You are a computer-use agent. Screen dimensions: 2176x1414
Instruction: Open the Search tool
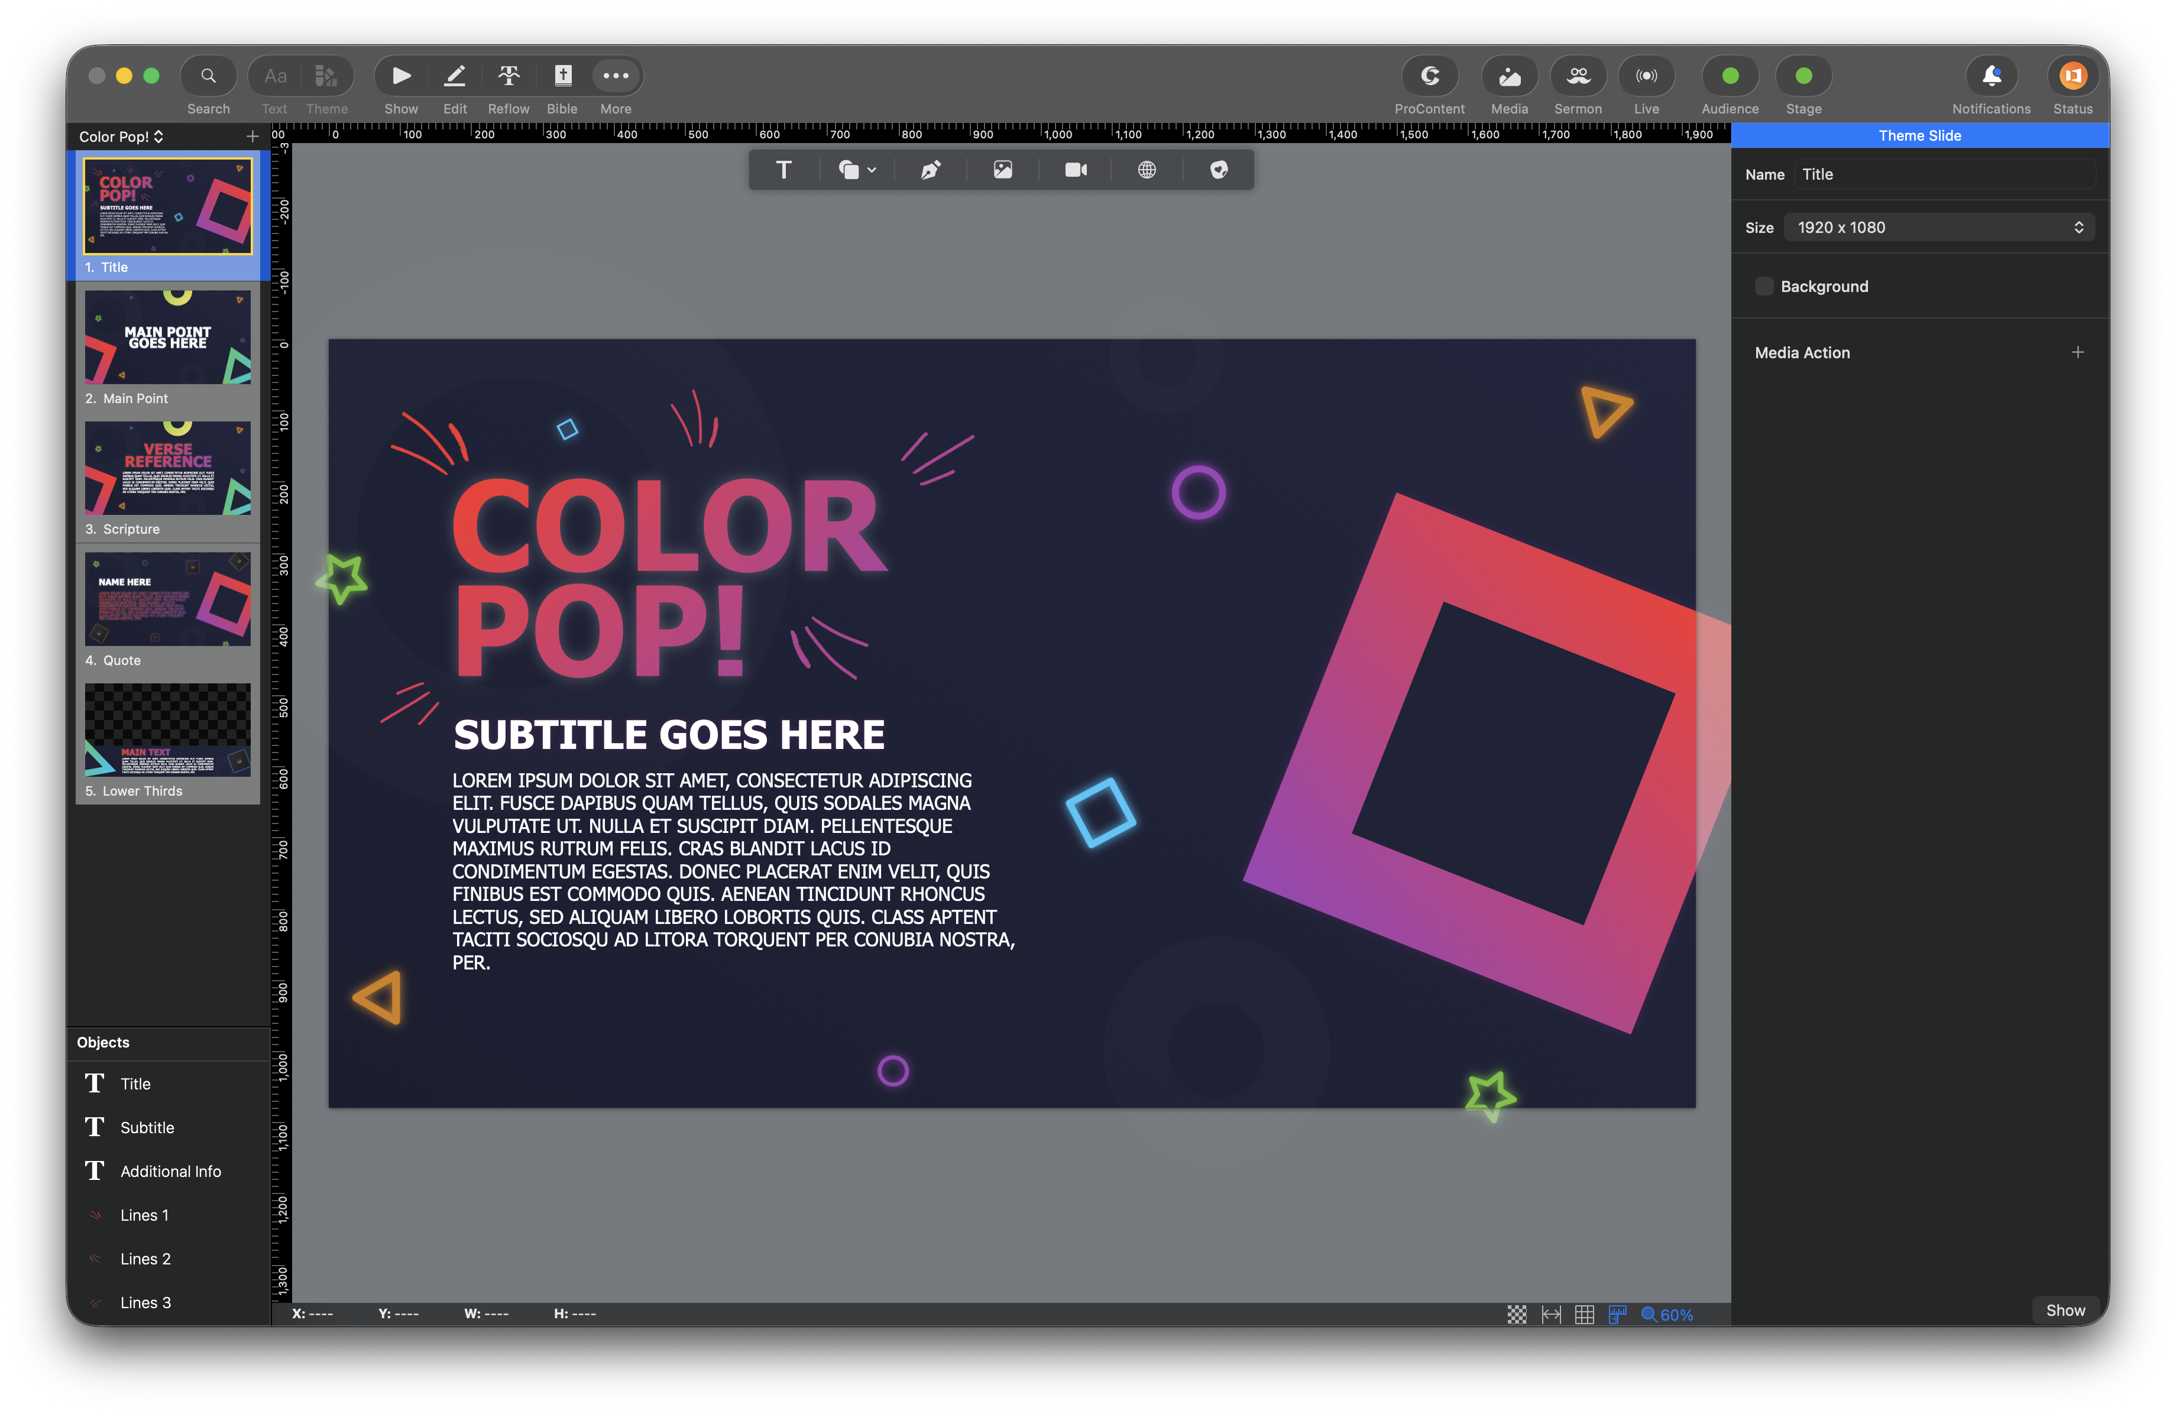209,77
